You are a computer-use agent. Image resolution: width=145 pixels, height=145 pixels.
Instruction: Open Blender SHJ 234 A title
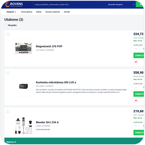tap(47, 122)
